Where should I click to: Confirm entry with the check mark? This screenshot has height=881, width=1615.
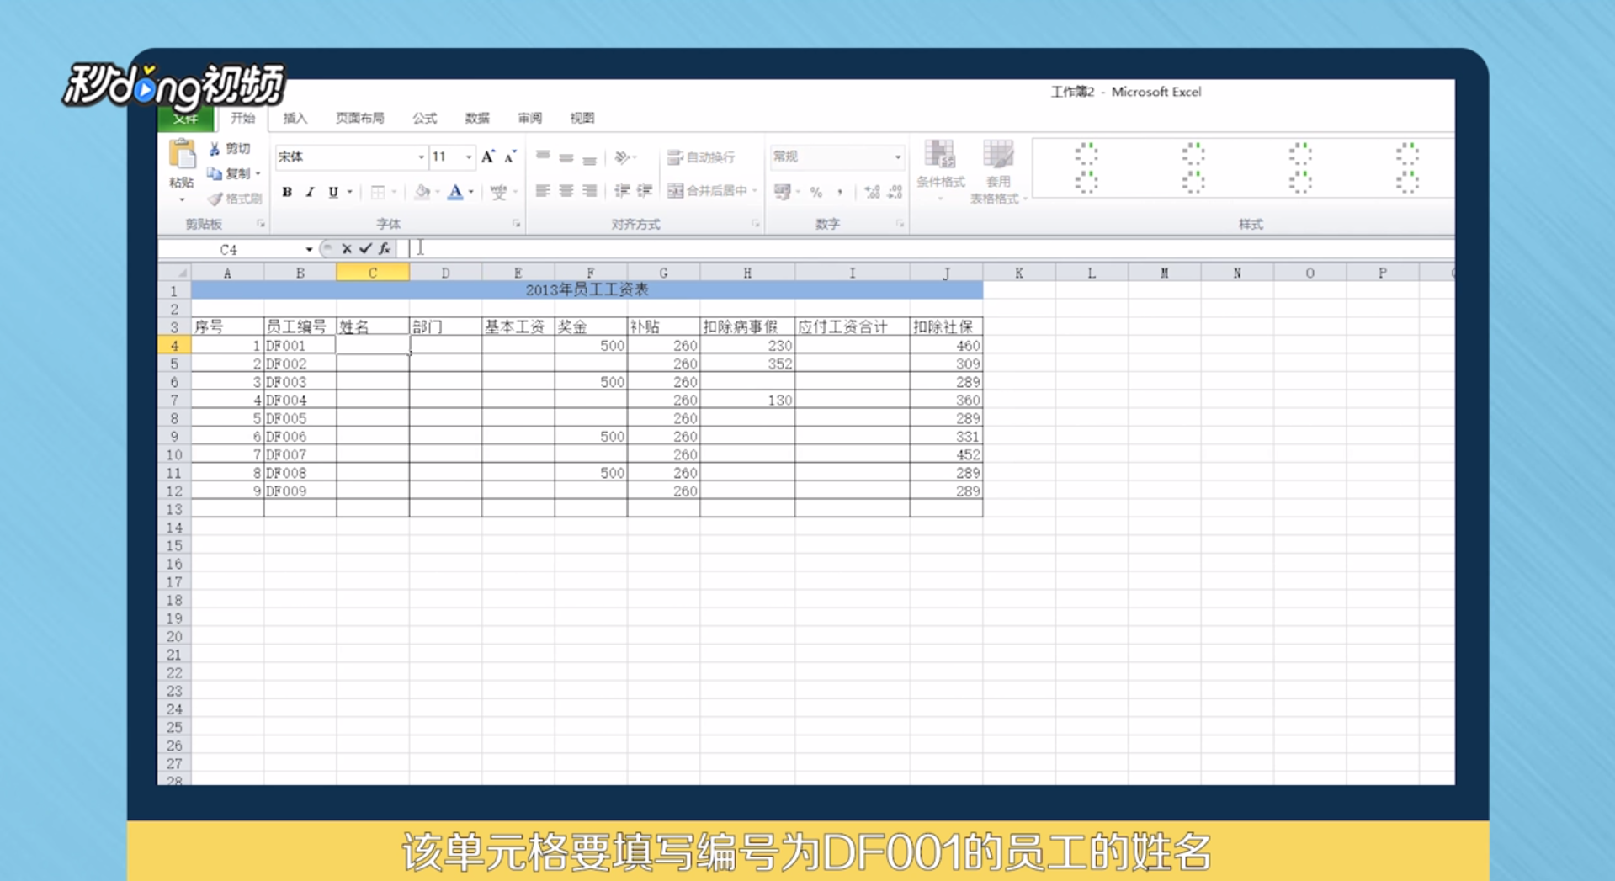click(365, 249)
